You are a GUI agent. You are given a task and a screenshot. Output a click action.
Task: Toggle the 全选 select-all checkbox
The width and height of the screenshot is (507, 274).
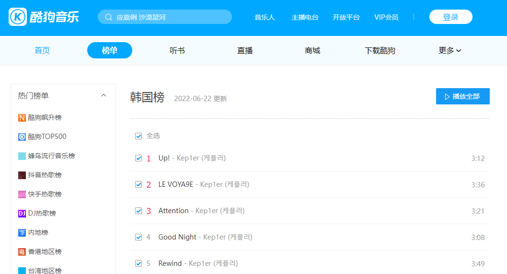point(138,136)
